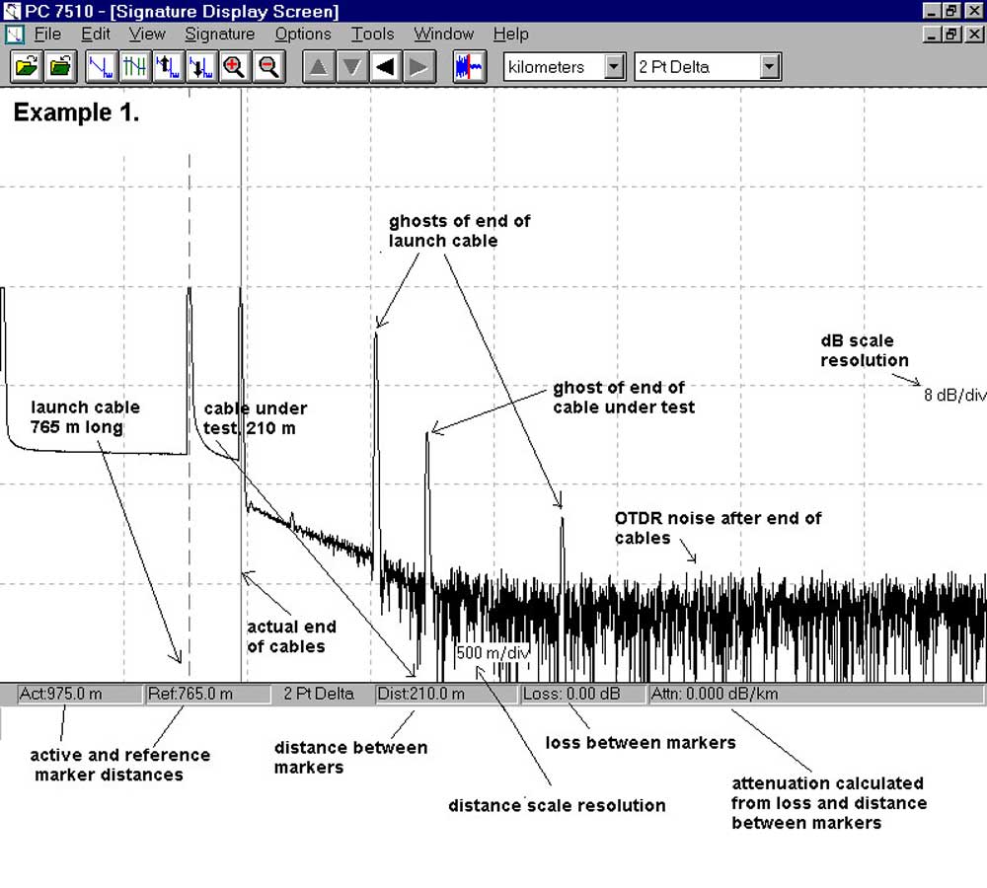
Task: Click the green vertical markers trace icon
Action: (134, 67)
